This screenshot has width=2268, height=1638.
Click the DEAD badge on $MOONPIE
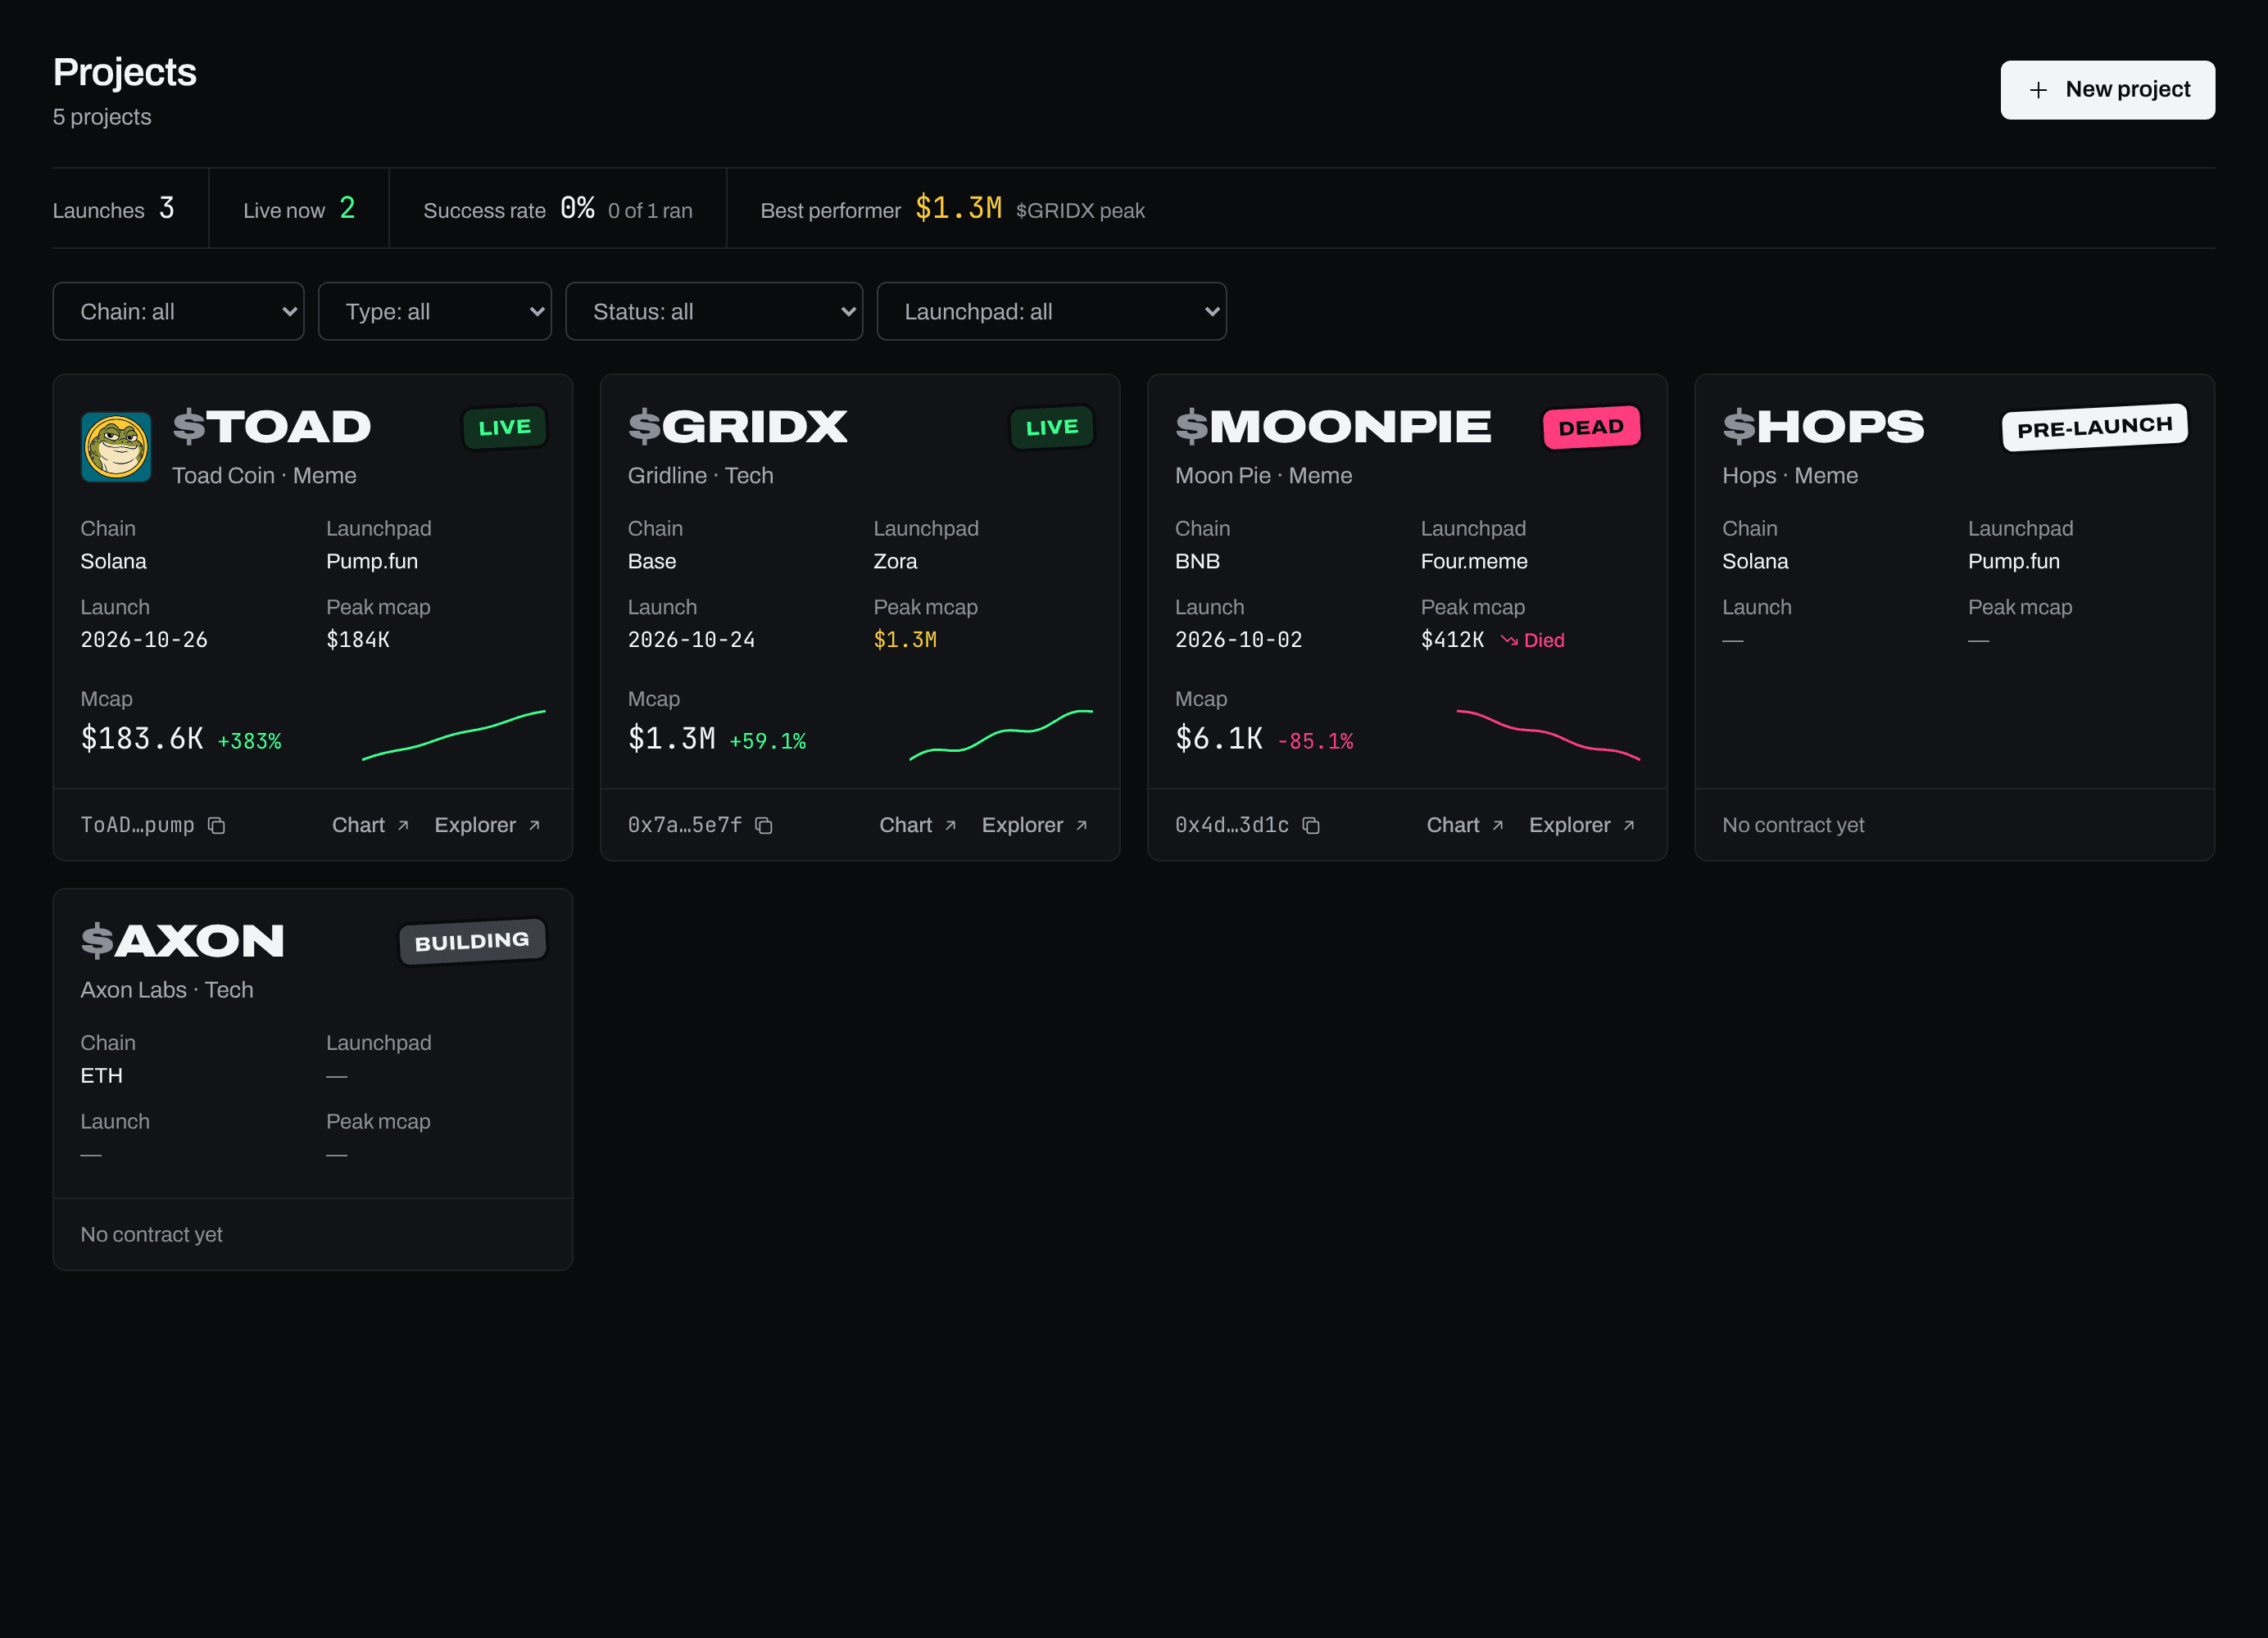click(x=1591, y=428)
